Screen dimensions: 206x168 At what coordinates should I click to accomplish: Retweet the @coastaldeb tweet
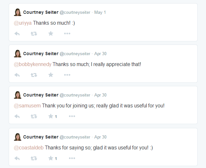point(34,158)
